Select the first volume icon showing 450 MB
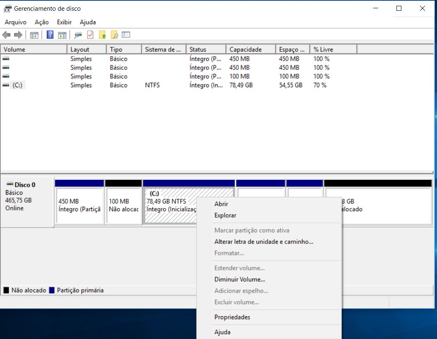 pos(6,59)
